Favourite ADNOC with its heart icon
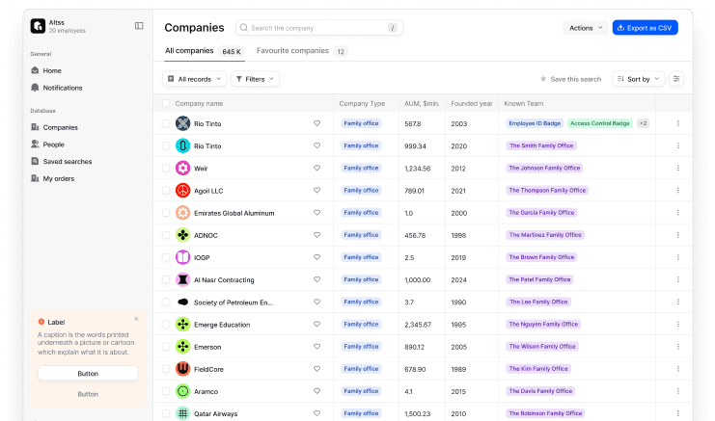Viewport: 715px width, 421px height. pyautogui.click(x=316, y=235)
